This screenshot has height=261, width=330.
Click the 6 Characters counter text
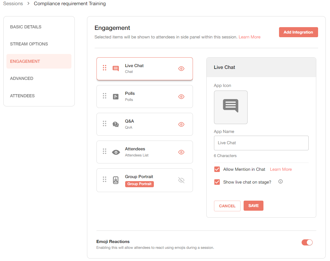click(x=225, y=156)
